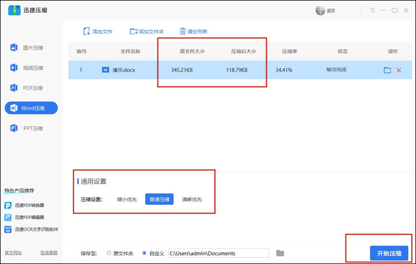Viewport: 416px width, 264px height.
Task: Click the 状态 column header
Action: 343,51
